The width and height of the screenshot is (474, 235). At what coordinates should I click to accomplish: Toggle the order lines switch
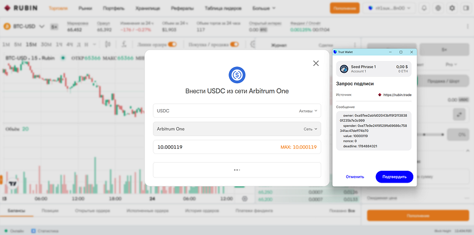coord(172,45)
